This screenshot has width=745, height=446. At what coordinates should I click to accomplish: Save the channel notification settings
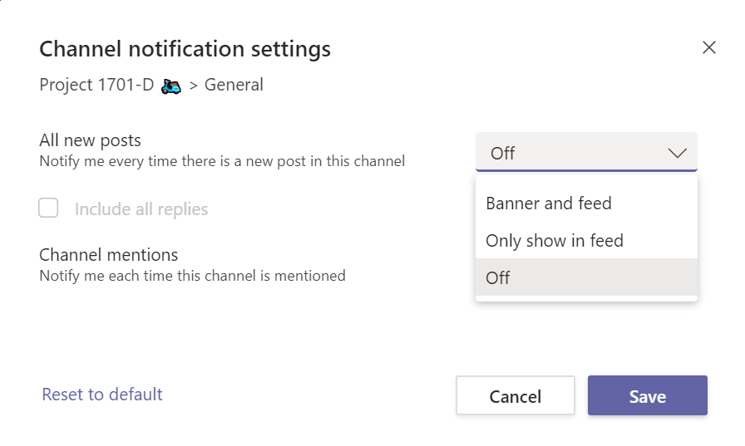pos(647,396)
